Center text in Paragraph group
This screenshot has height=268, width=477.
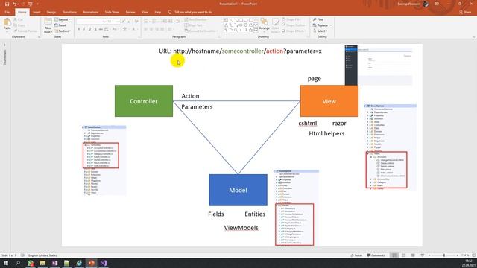[151, 29]
